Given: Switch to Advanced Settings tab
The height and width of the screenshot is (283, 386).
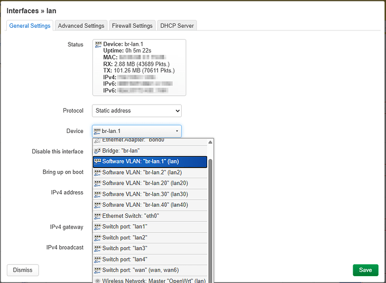Looking at the screenshot, I should 81,25.
